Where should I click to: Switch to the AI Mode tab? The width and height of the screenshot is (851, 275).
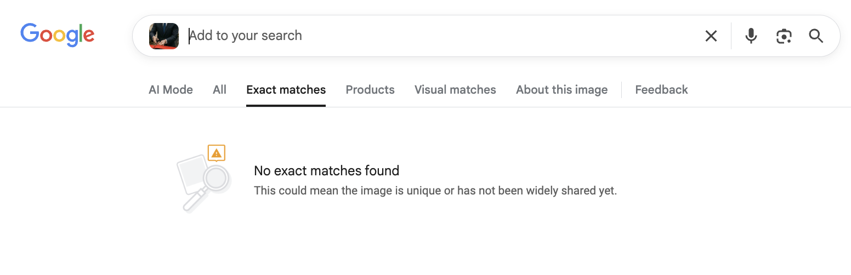pos(171,90)
